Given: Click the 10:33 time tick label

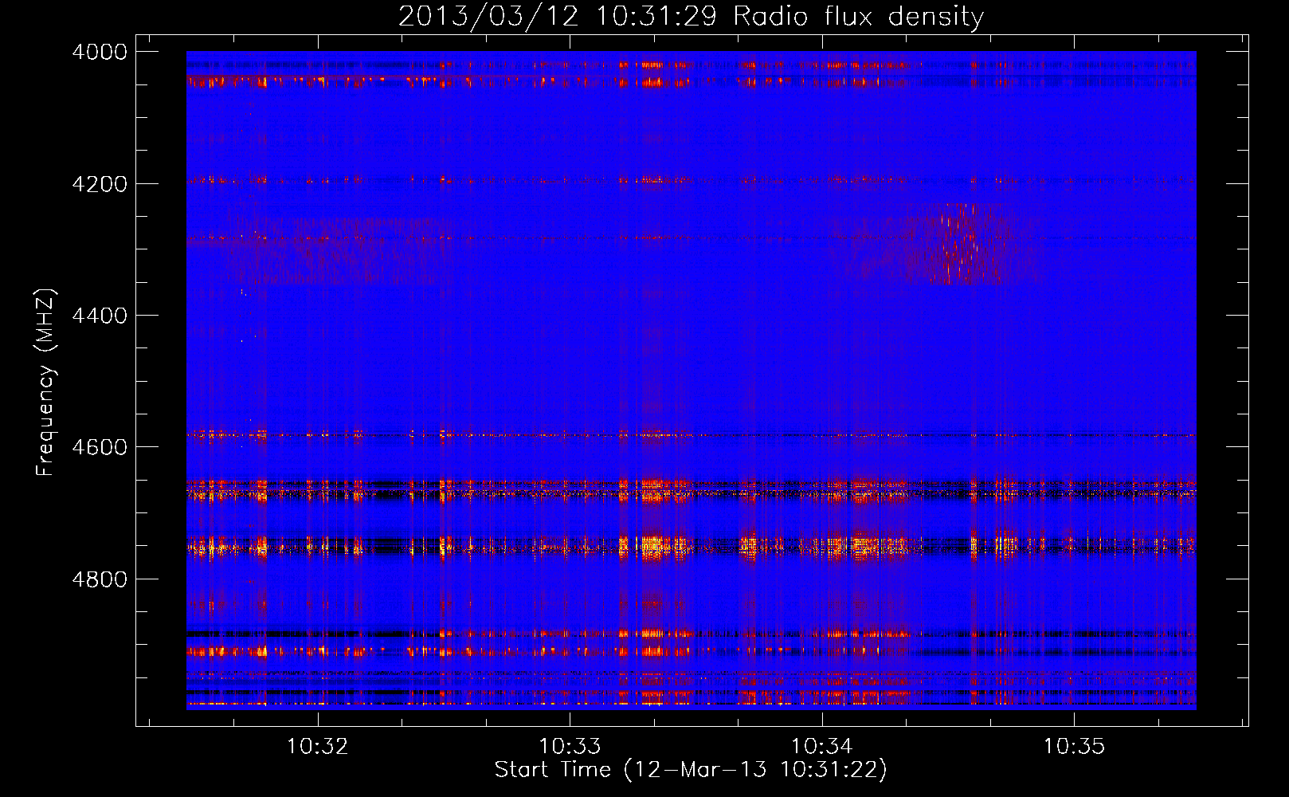Looking at the screenshot, I should pos(570,747).
